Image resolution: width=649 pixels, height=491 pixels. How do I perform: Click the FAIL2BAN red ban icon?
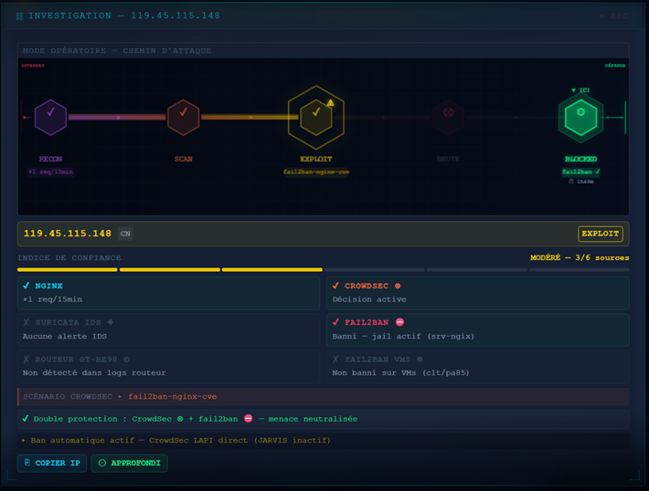[399, 322]
